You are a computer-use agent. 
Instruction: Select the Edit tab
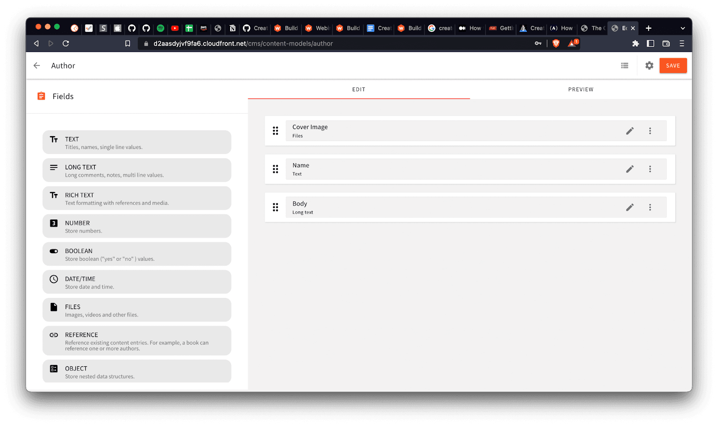pos(359,90)
